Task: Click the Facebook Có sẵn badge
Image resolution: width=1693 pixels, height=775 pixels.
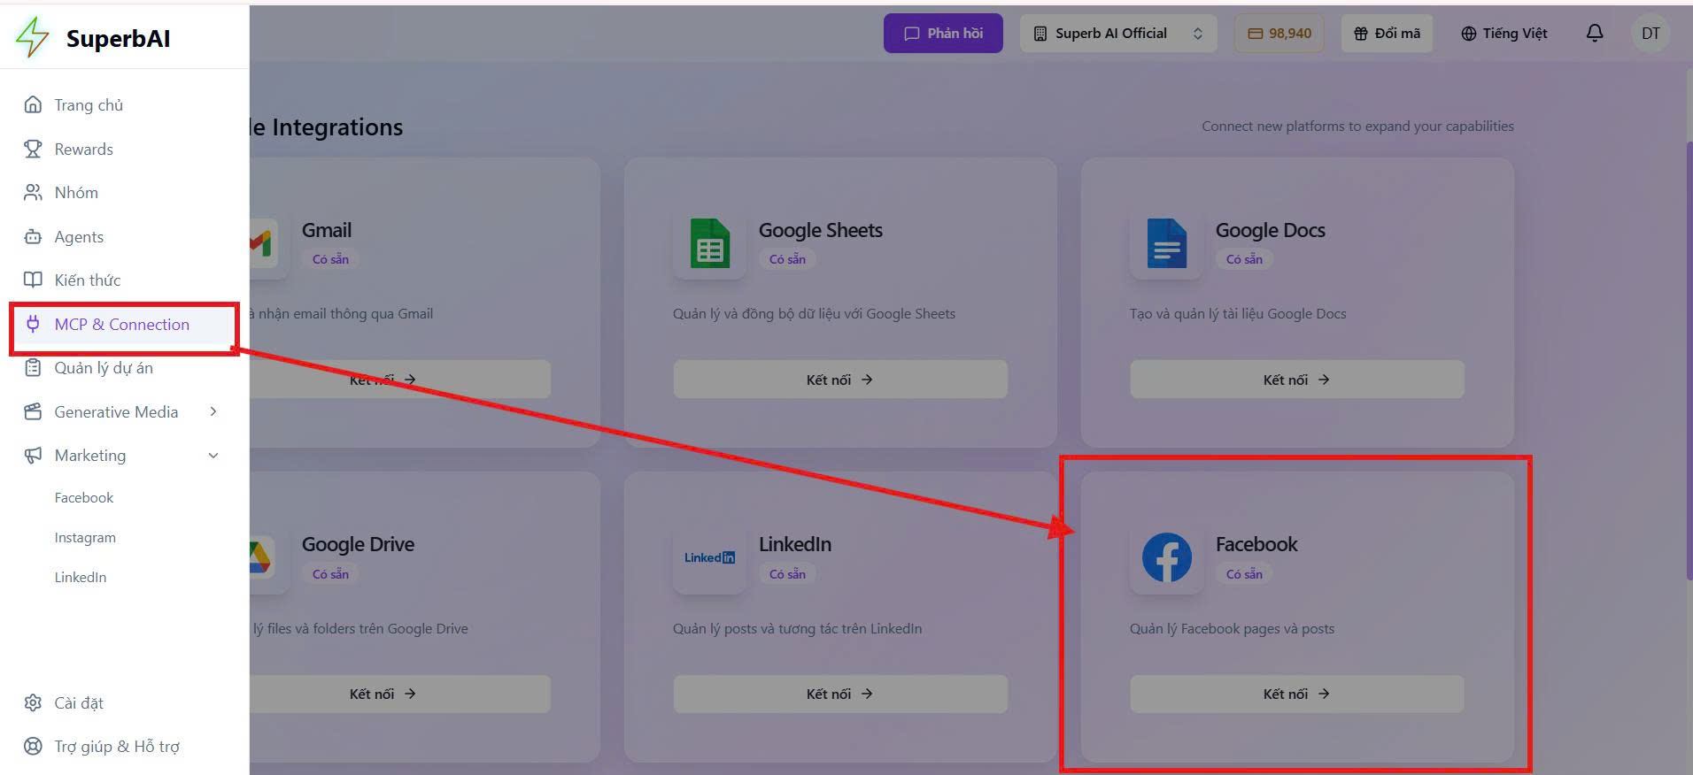Action: click(1244, 574)
